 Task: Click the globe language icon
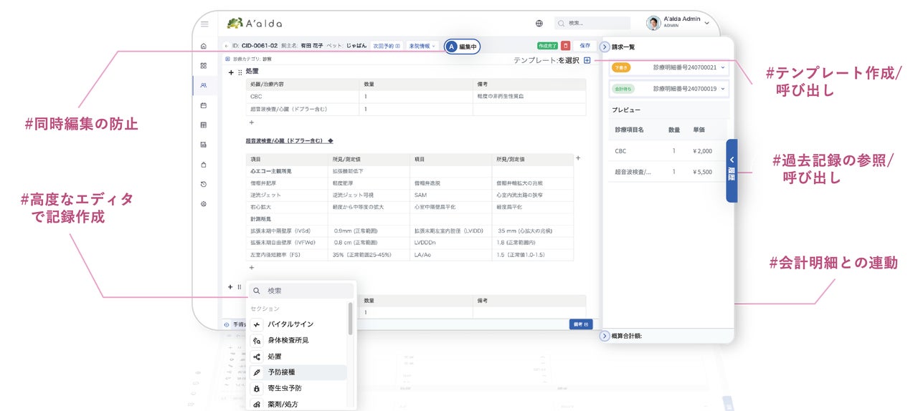coord(539,23)
